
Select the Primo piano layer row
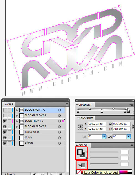(x=40, y=132)
